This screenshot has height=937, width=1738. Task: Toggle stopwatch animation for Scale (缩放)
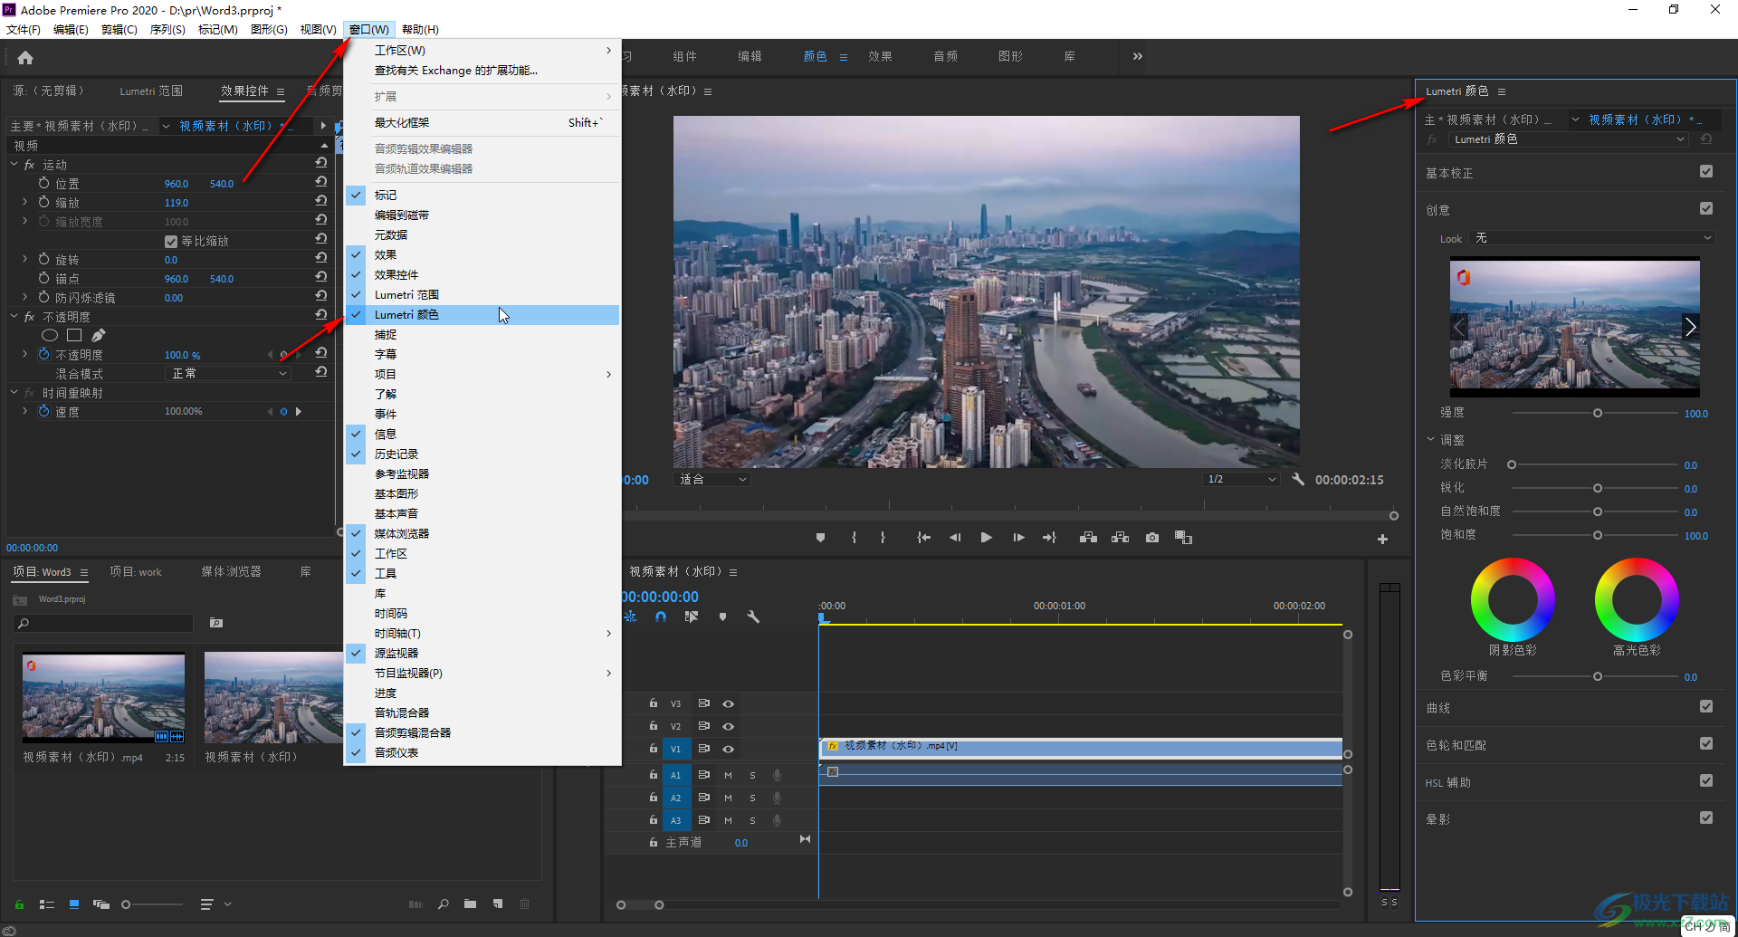tap(43, 202)
